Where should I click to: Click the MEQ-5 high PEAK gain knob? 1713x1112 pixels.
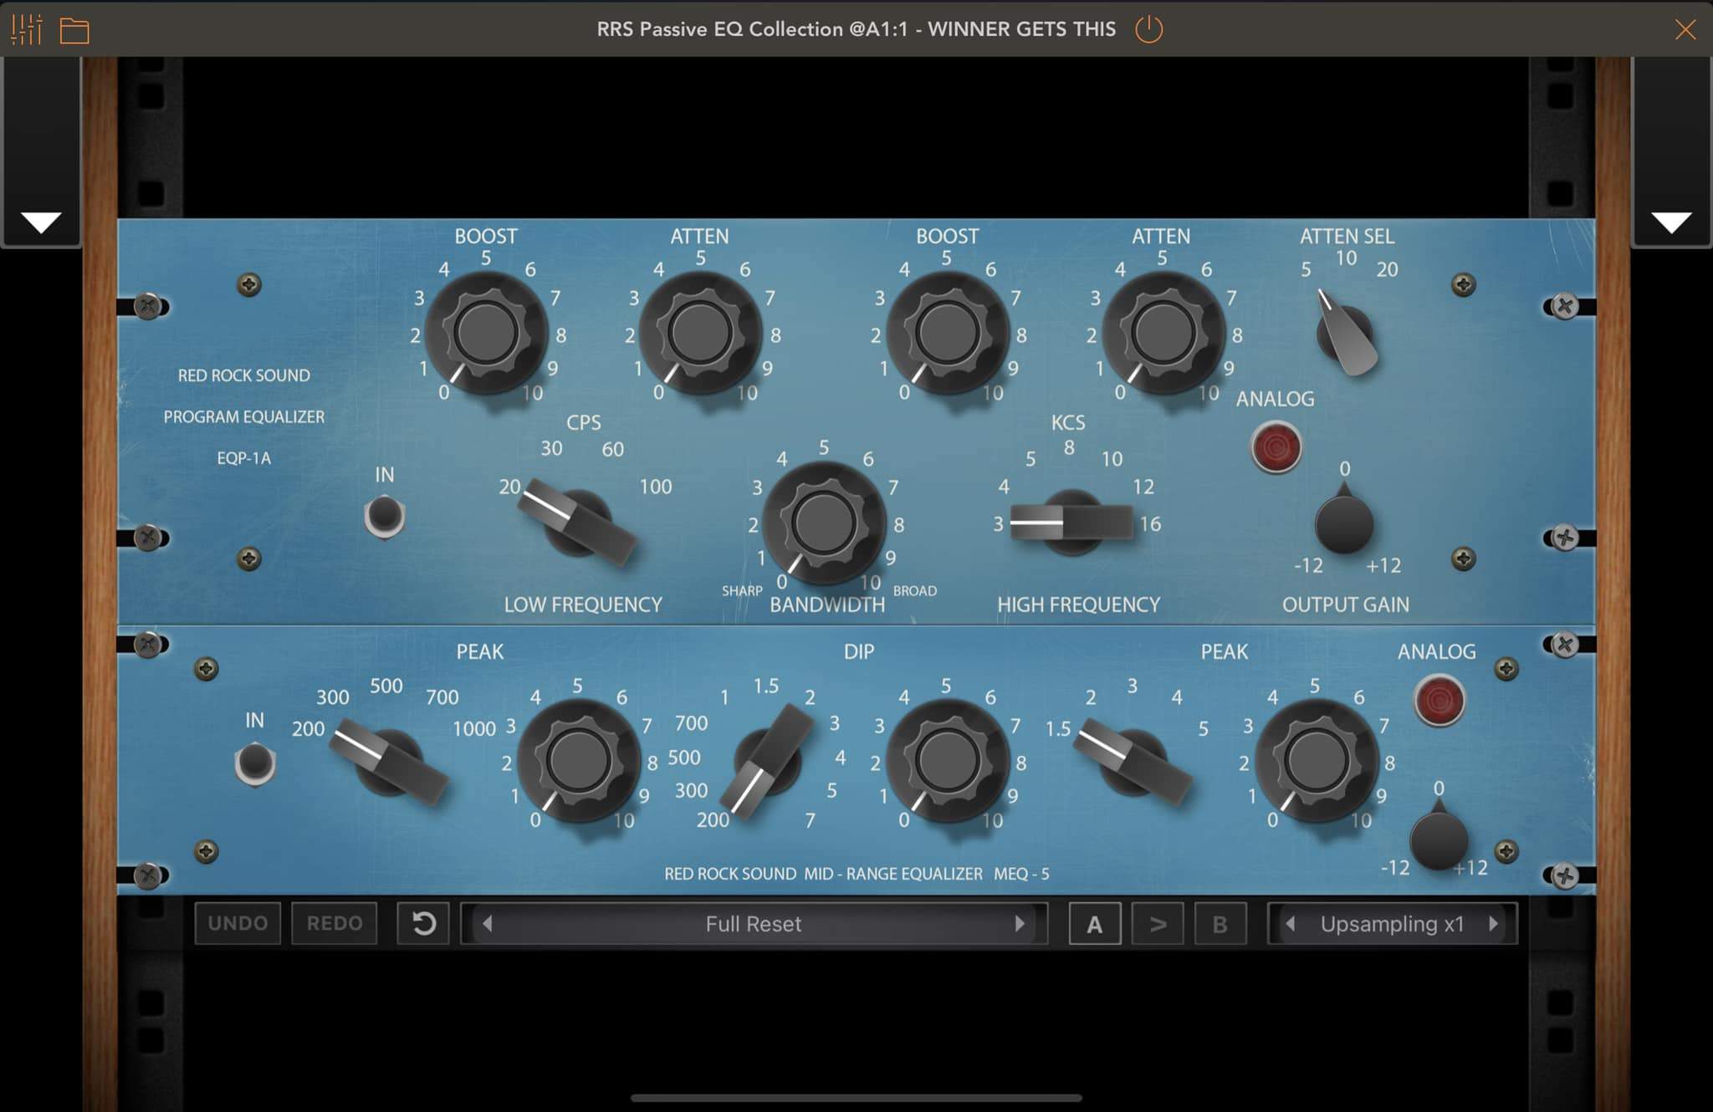click(1317, 761)
